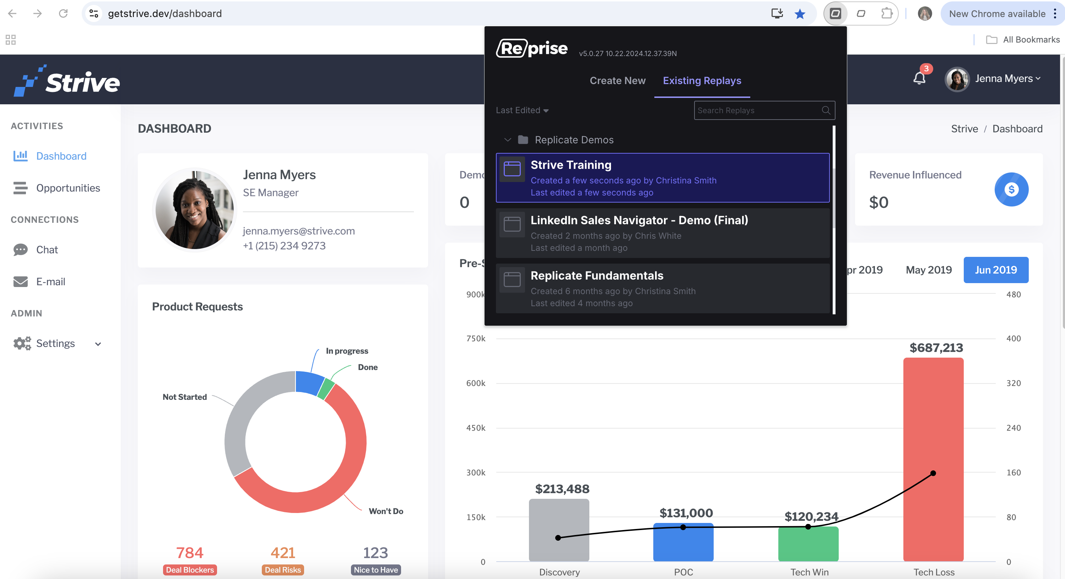Click the gray Not Started donut segment
This screenshot has width=1065, height=579.
240,417
